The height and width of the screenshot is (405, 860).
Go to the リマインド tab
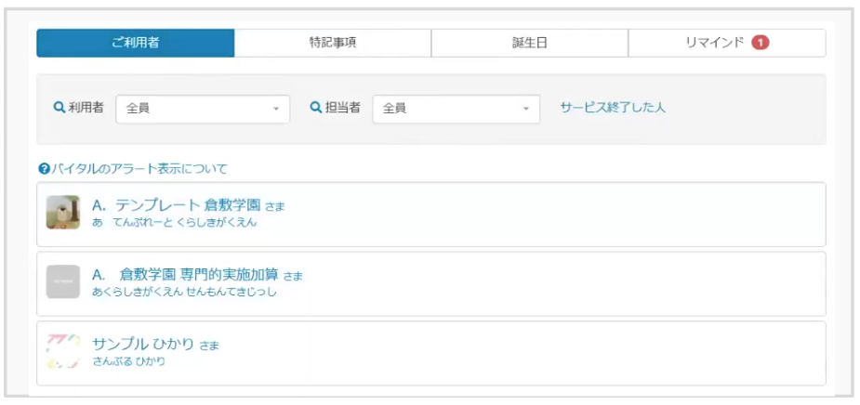coord(715,43)
